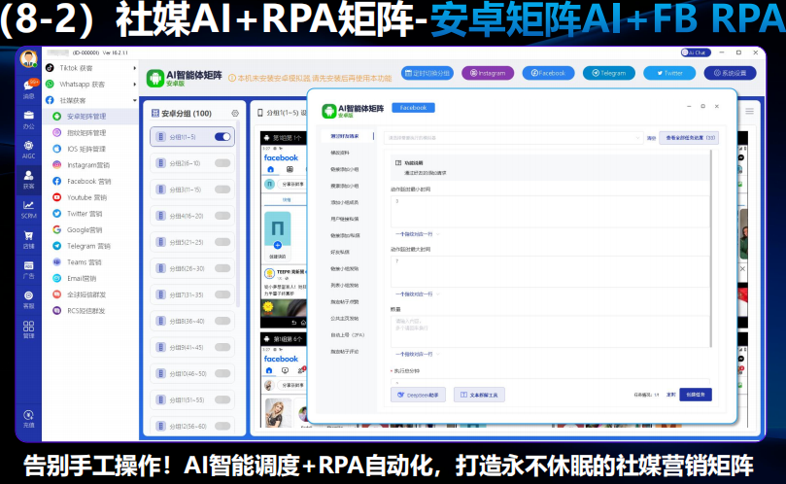Viewport: 786px width, 484px height.
Task: Open Twitter 营销 tree item
Action: coord(85,214)
